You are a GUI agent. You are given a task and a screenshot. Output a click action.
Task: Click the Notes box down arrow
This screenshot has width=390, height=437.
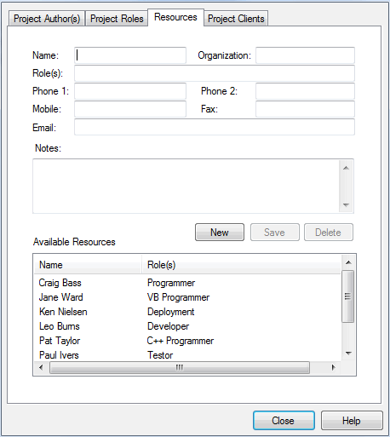coord(346,204)
